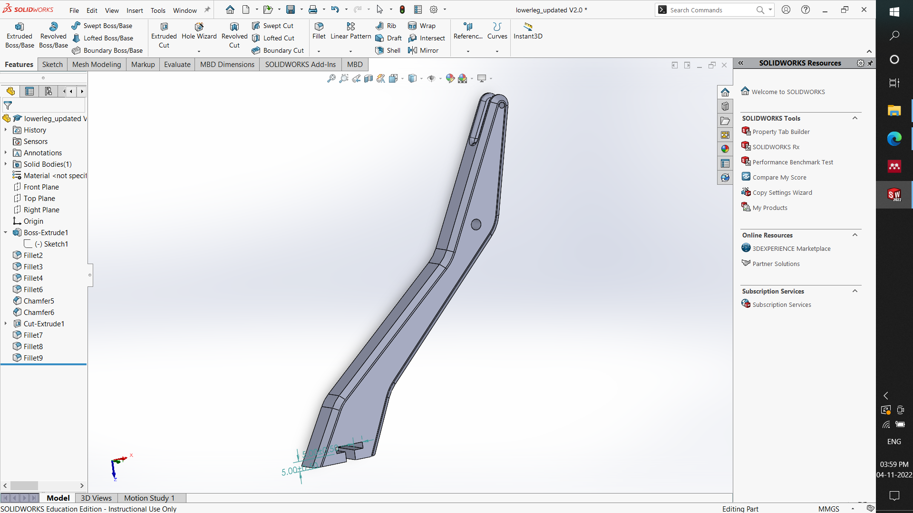Open the Insert menu

135,10
